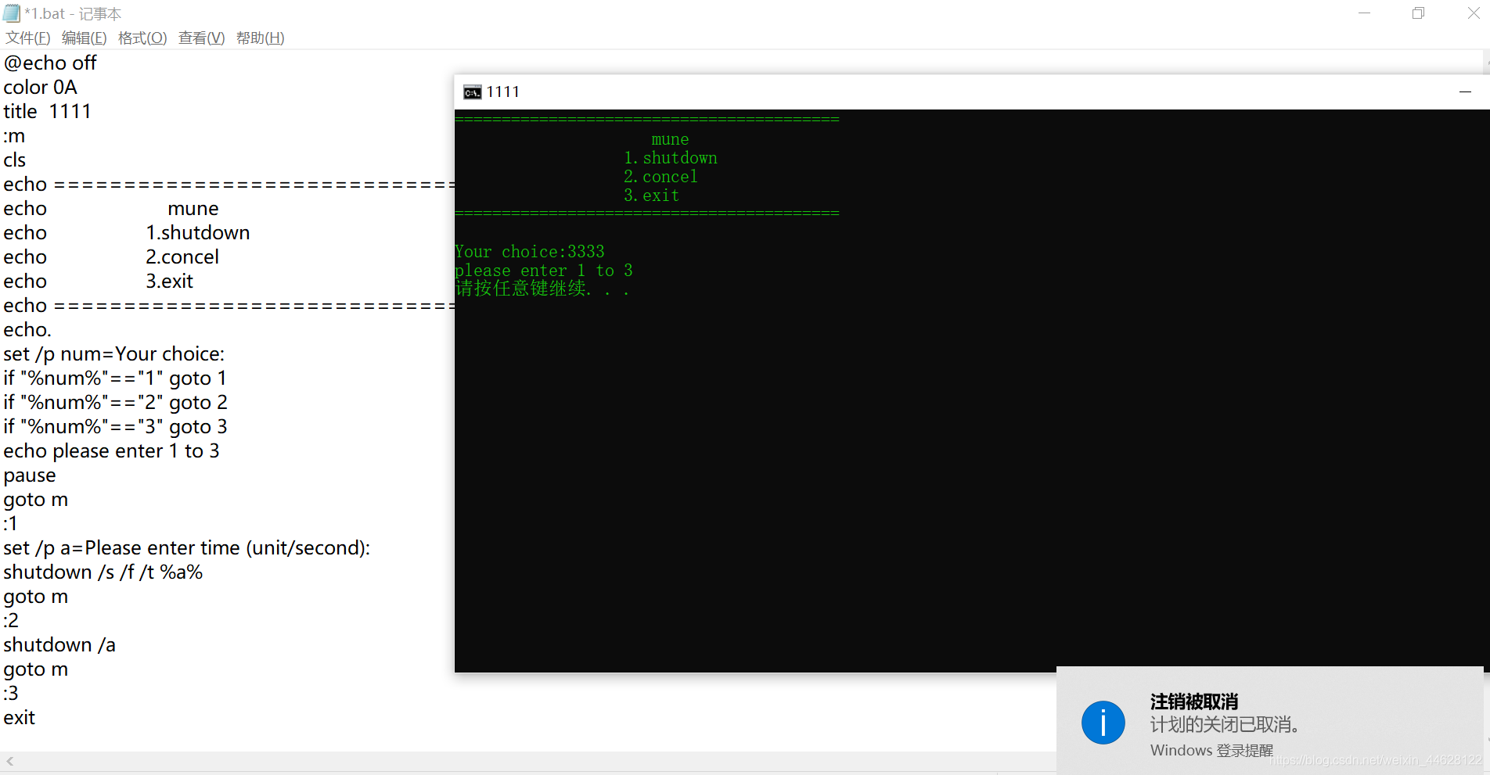Viewport: 1490px width, 775px height.
Task: Click the 'pause' line in Notepad
Action: pyautogui.click(x=30, y=475)
